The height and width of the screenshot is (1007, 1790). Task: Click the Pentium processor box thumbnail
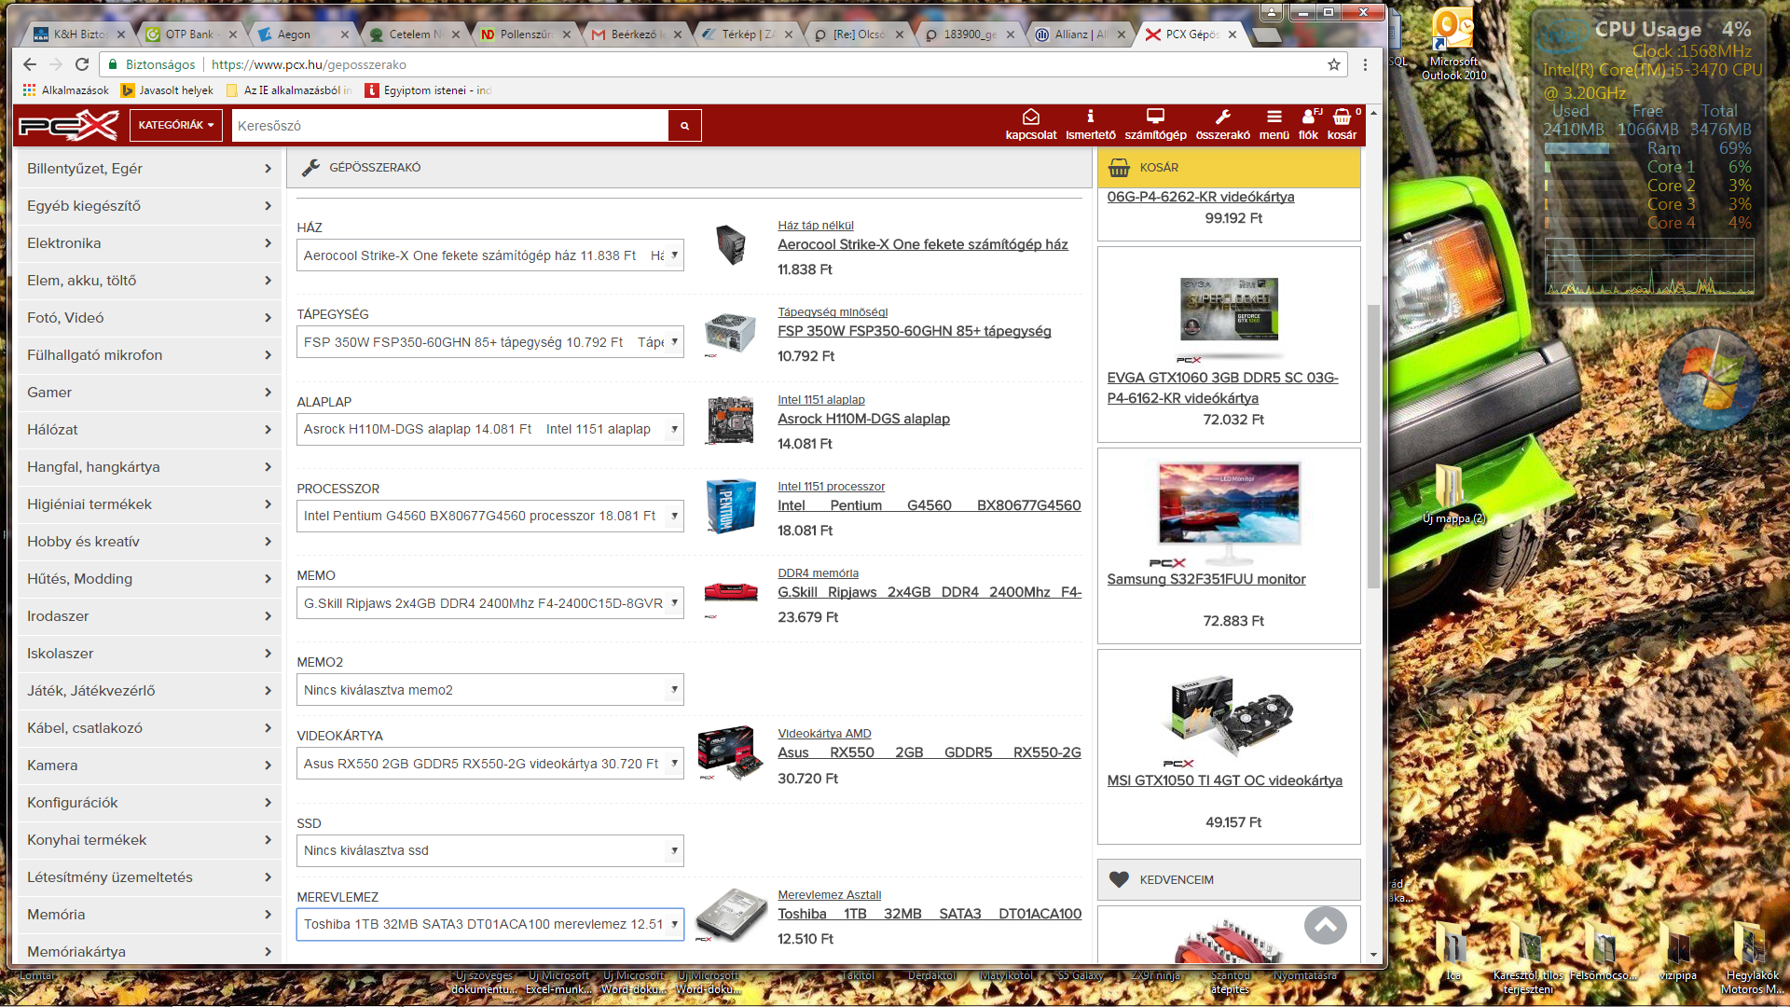730,506
